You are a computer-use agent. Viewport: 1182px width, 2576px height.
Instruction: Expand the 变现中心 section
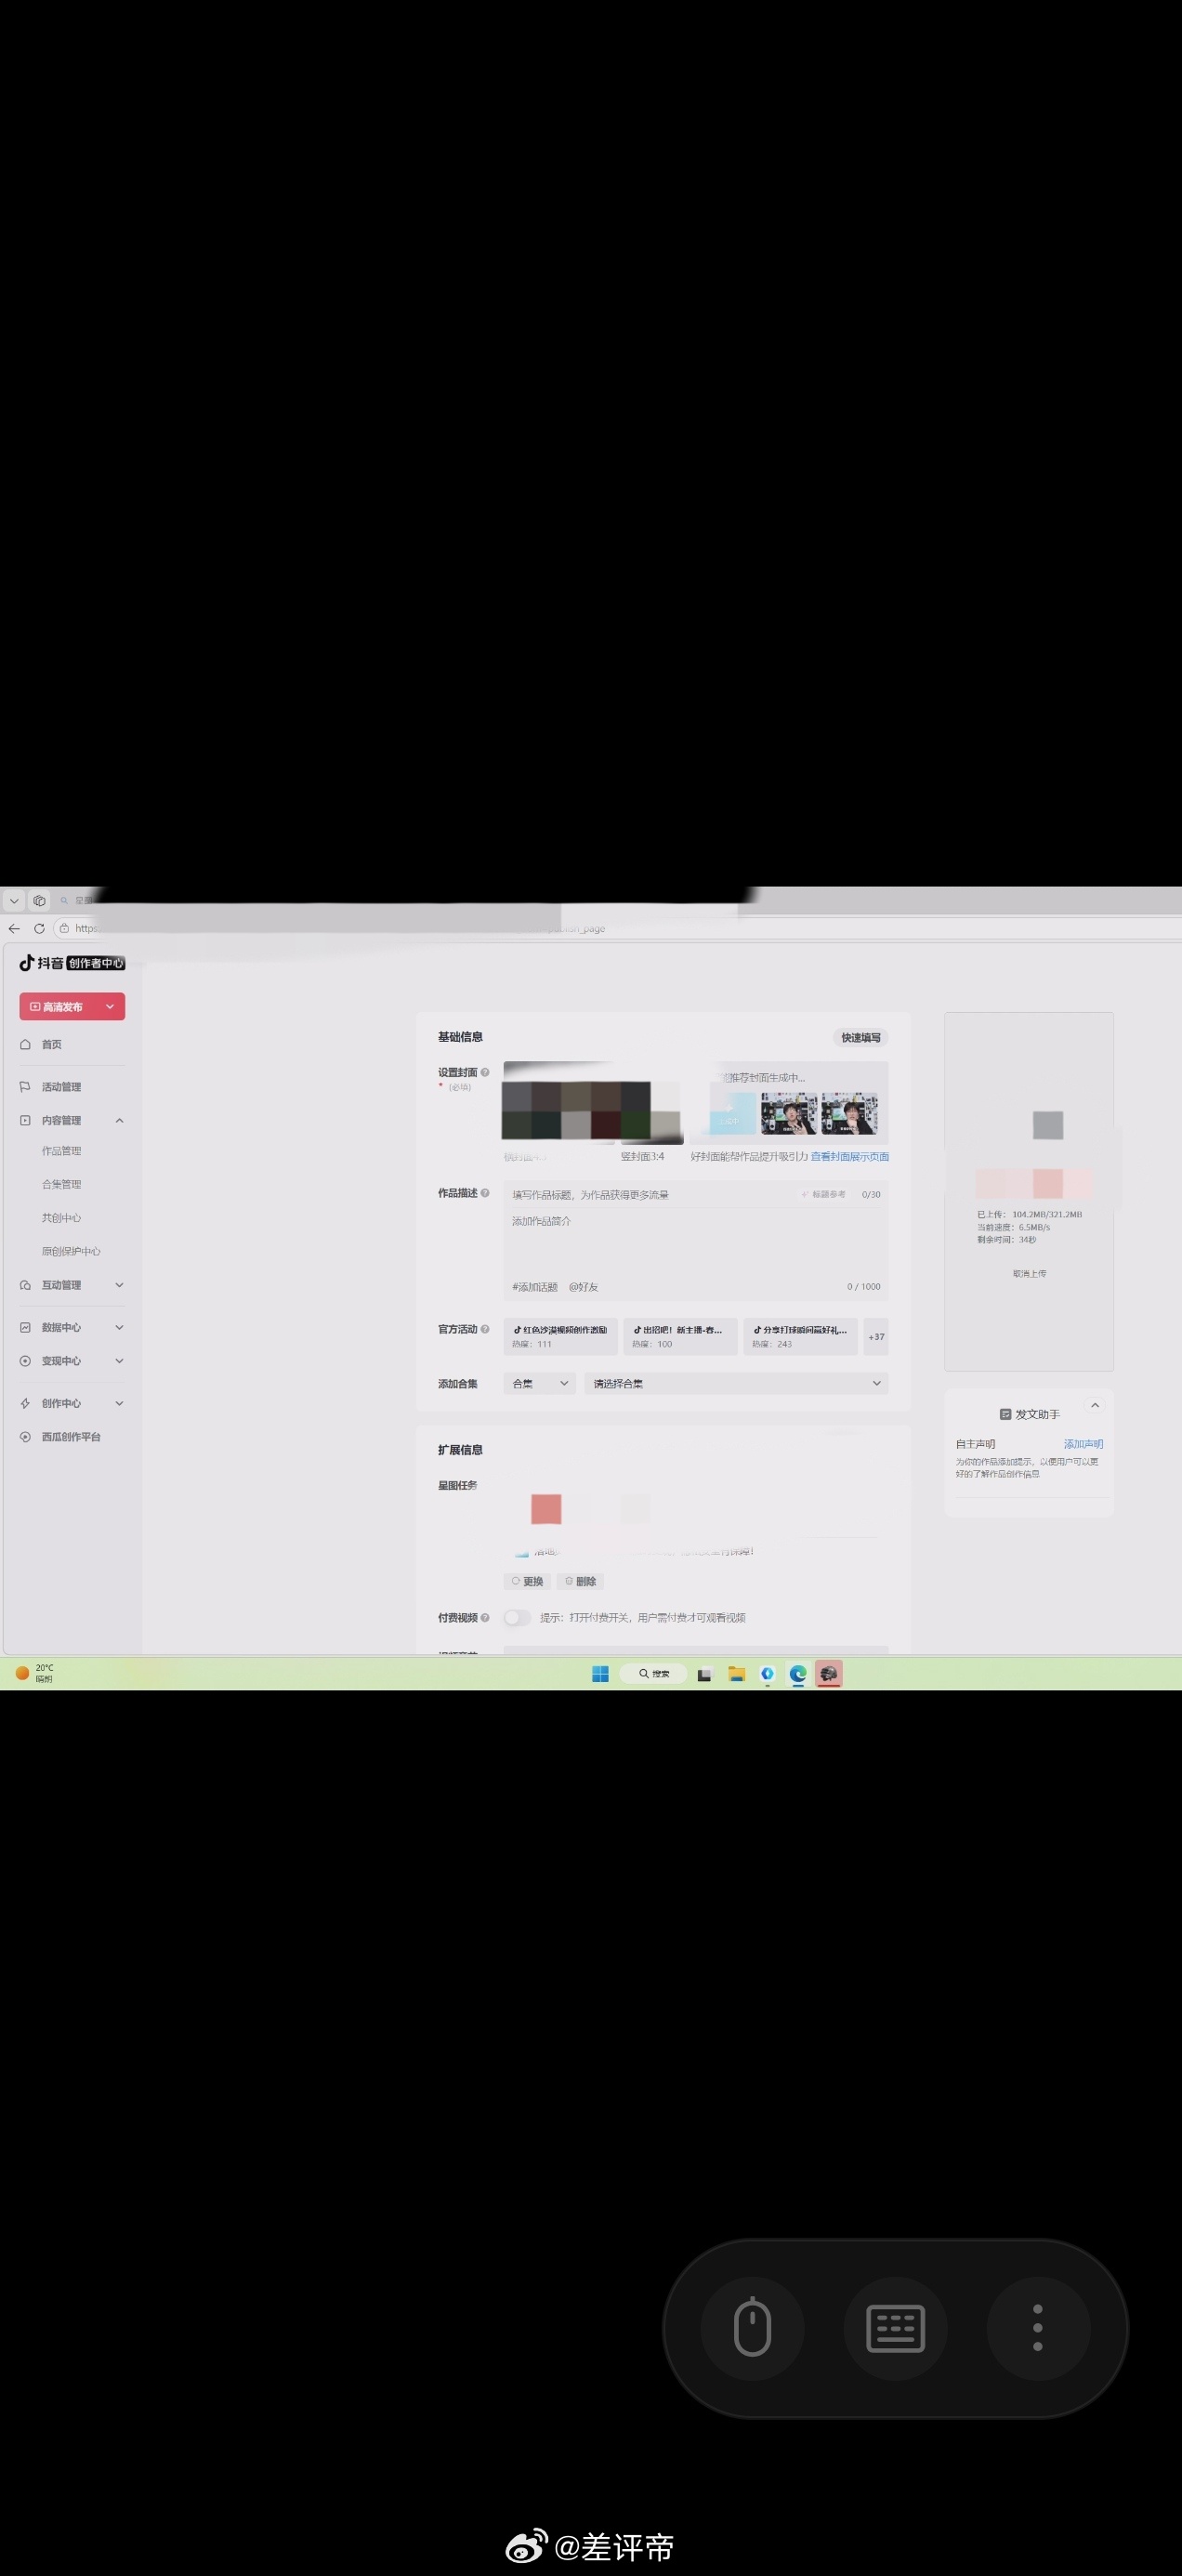tap(119, 1361)
